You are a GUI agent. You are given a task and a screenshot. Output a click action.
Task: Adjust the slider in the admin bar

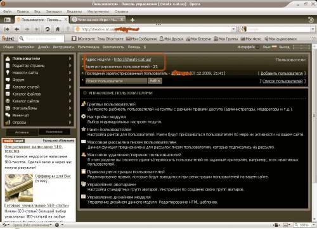pyautogui.click(x=301, y=47)
